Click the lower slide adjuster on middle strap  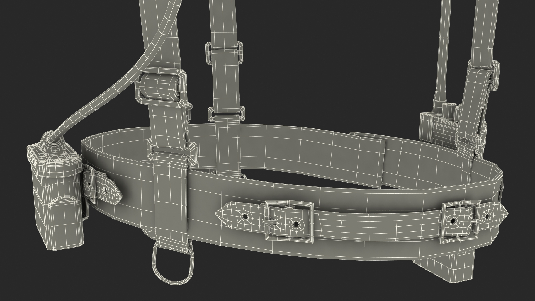[x=227, y=114]
